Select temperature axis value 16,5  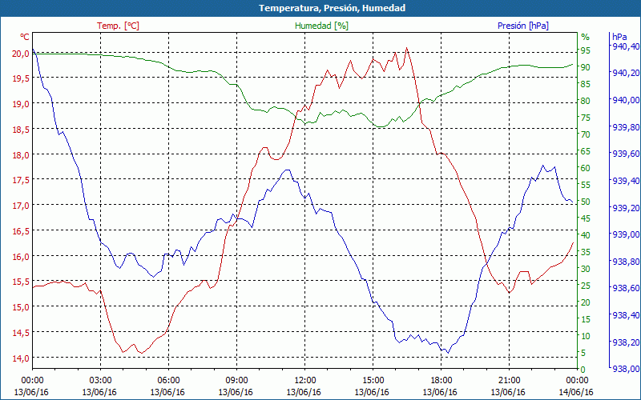pyautogui.click(x=21, y=231)
